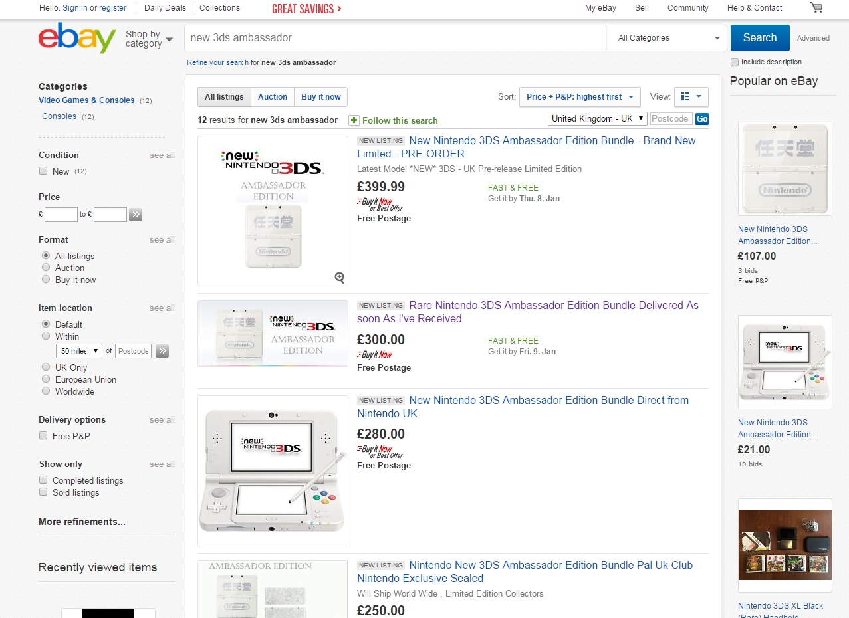Open the shopping cart icon
This screenshot has width=849, height=618.
click(x=816, y=7)
